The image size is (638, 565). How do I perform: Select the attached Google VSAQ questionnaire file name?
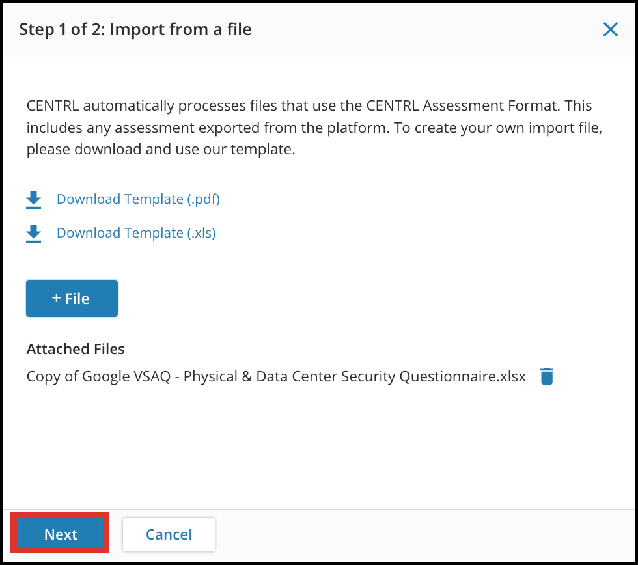click(x=276, y=376)
